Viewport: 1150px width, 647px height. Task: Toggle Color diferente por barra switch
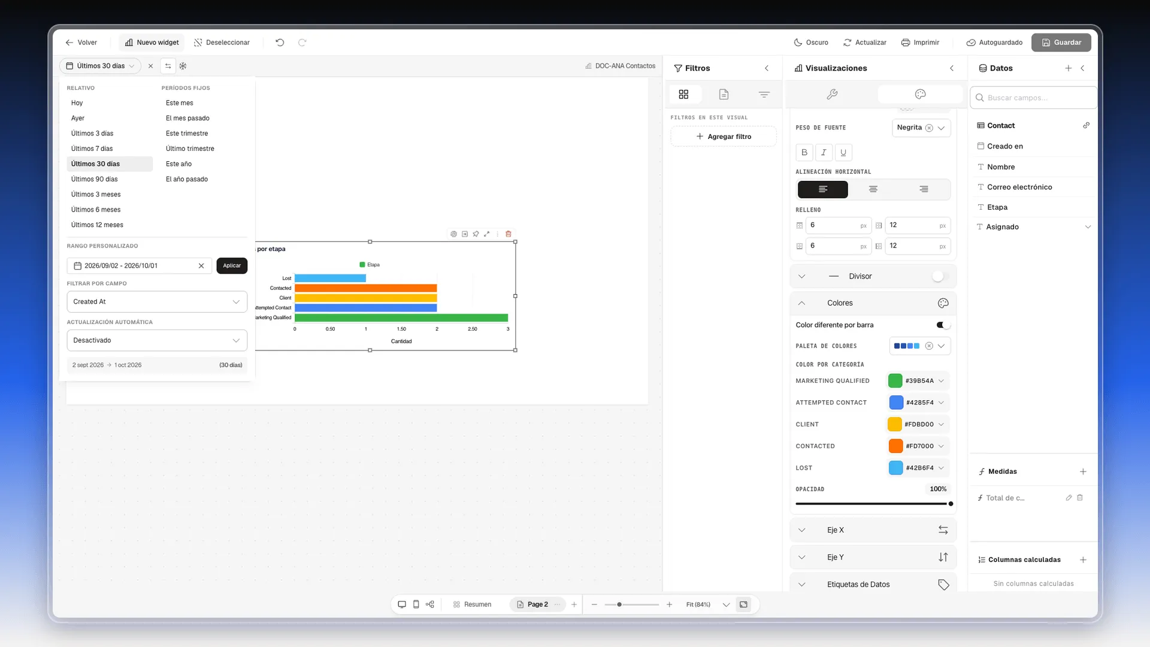(943, 325)
